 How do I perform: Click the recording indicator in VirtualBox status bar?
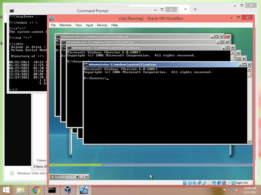[219, 183]
